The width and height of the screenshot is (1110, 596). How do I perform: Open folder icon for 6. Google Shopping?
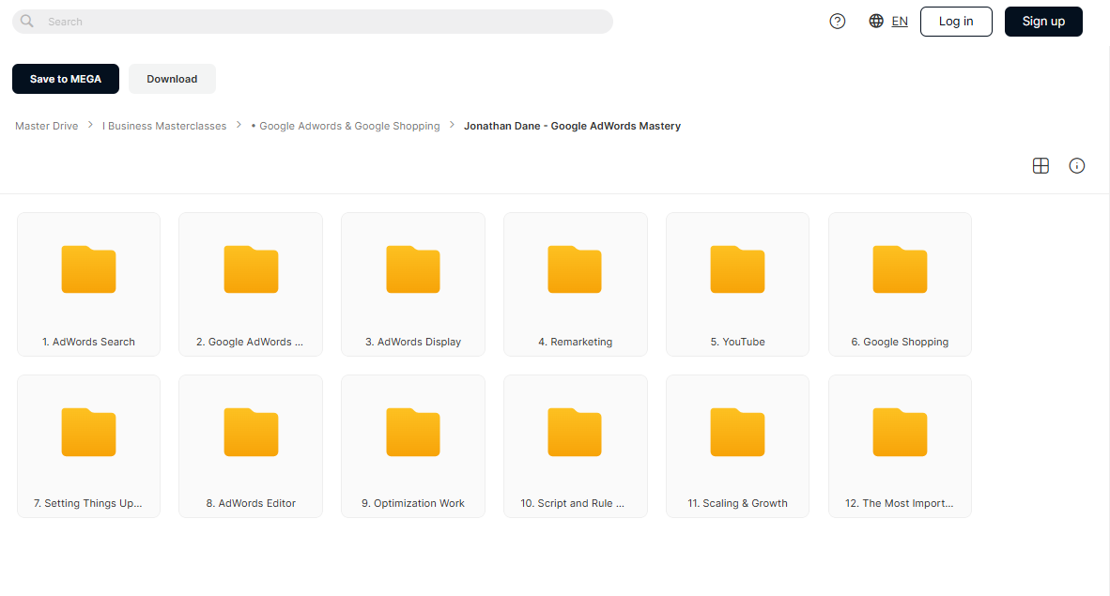(900, 269)
